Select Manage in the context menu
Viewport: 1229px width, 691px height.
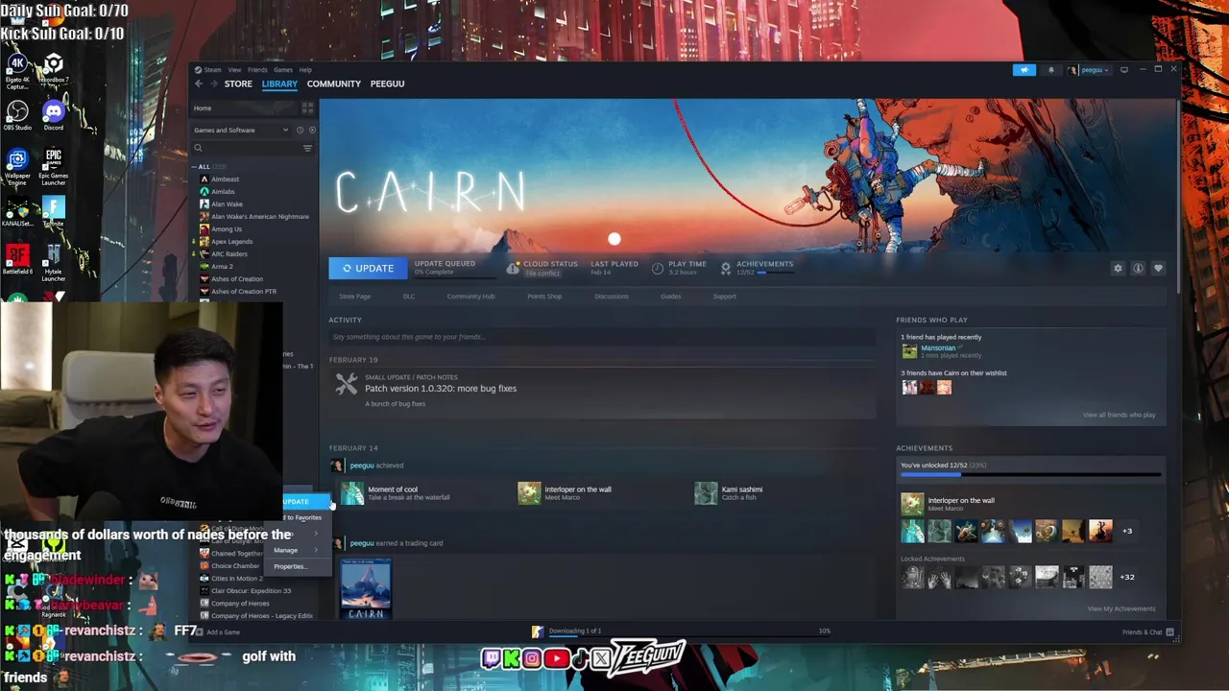(x=286, y=550)
